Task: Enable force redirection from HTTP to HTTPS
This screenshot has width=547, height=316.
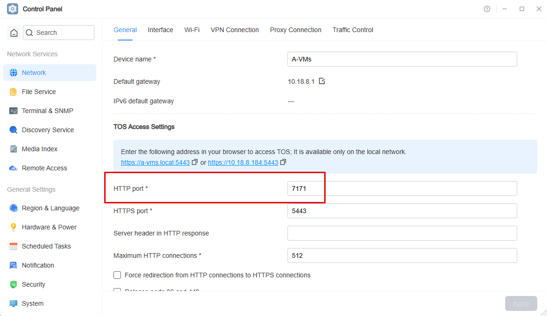Action: [117, 275]
